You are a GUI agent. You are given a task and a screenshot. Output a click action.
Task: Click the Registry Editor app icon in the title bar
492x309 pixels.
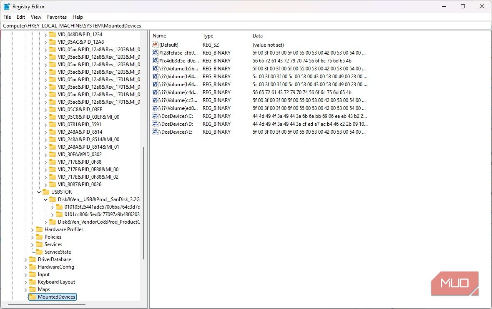[x=7, y=6]
